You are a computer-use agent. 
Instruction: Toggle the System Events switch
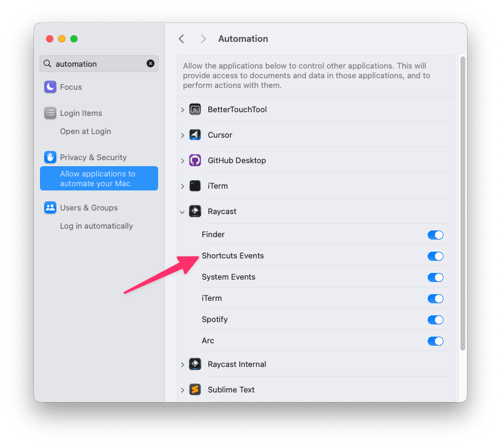[435, 277]
